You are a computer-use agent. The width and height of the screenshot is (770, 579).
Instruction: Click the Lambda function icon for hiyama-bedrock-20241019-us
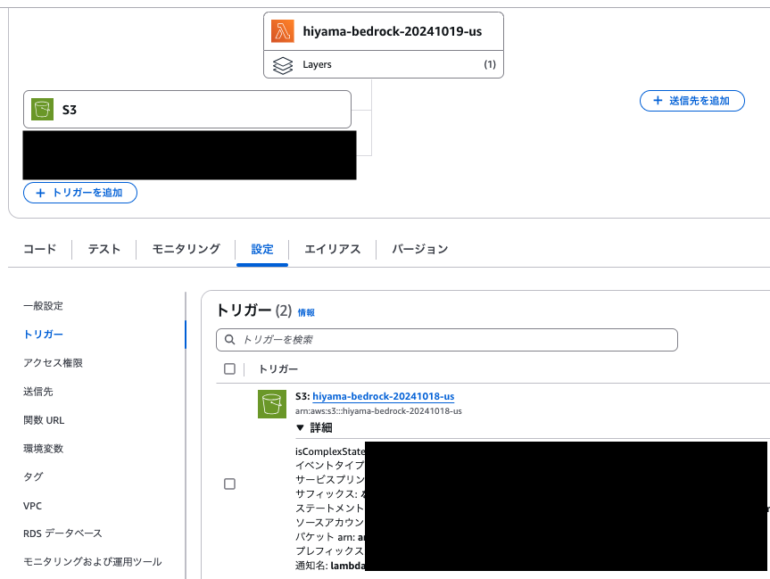tap(284, 30)
